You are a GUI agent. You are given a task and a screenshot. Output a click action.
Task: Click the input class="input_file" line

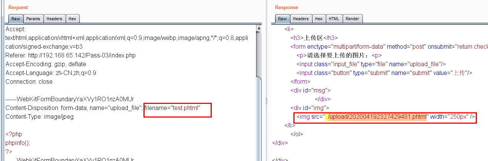[x=371, y=64]
